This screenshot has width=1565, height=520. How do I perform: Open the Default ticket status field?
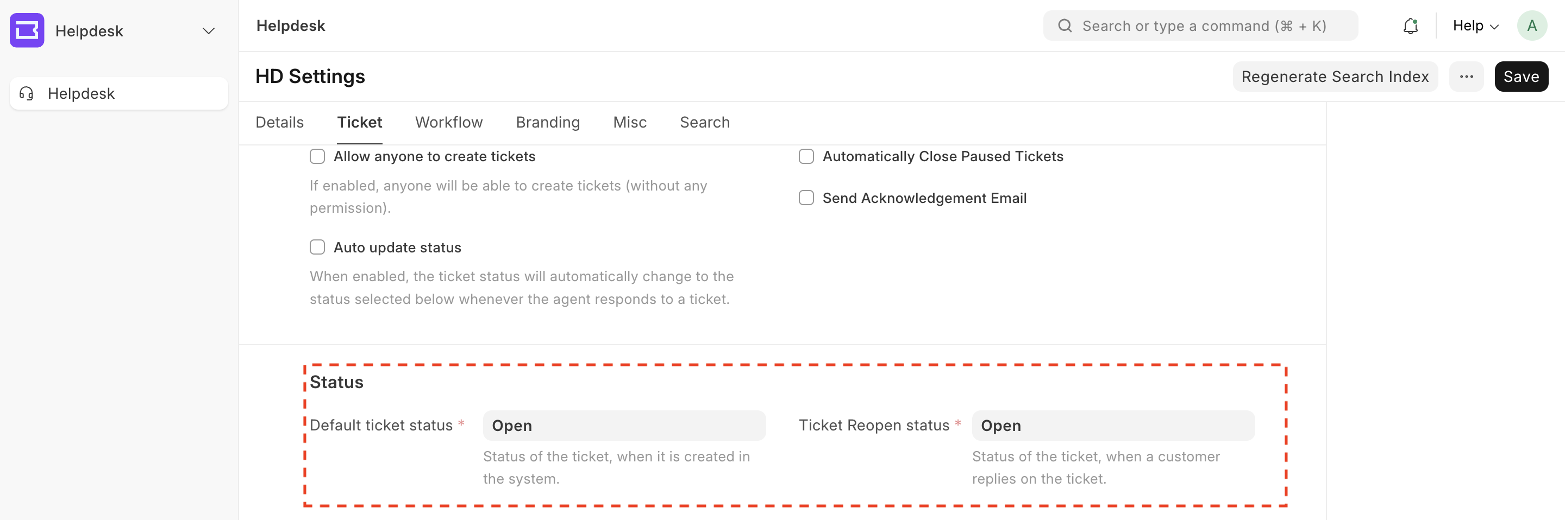[624, 426]
